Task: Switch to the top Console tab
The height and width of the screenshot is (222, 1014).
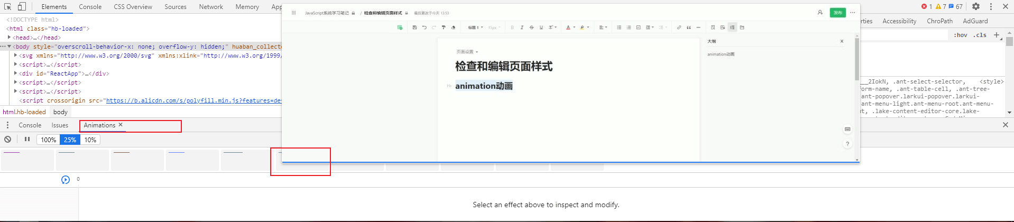Action: pos(90,7)
